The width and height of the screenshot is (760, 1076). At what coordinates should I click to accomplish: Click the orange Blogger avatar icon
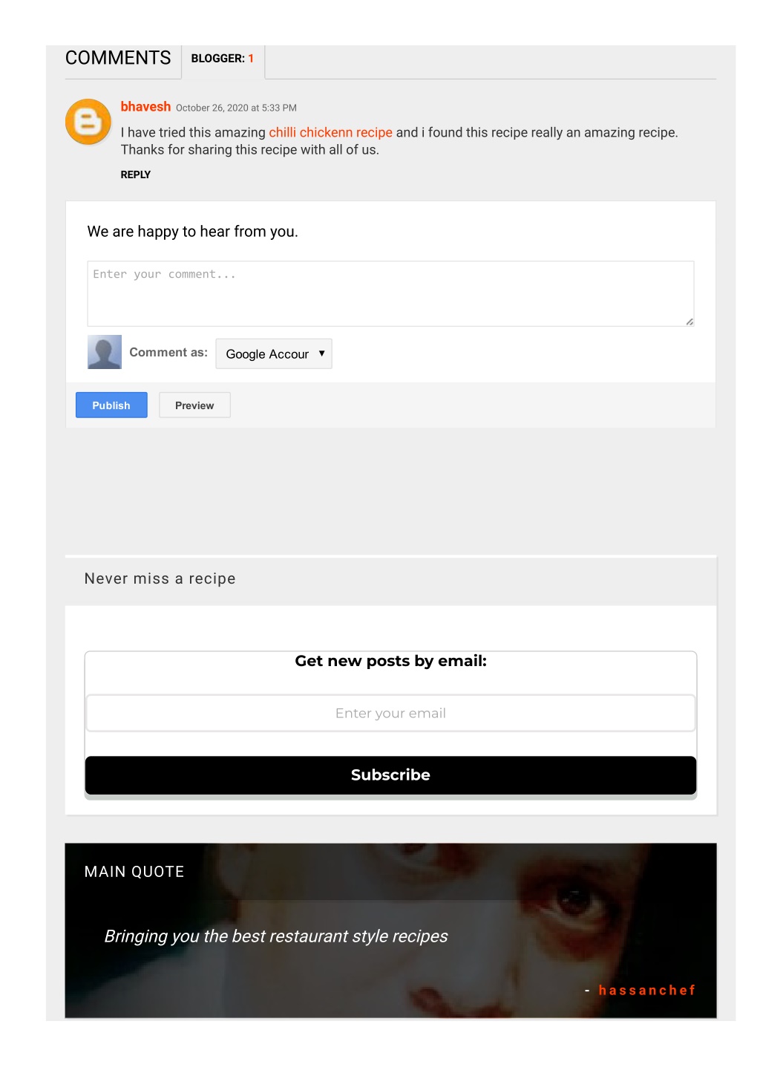88,122
